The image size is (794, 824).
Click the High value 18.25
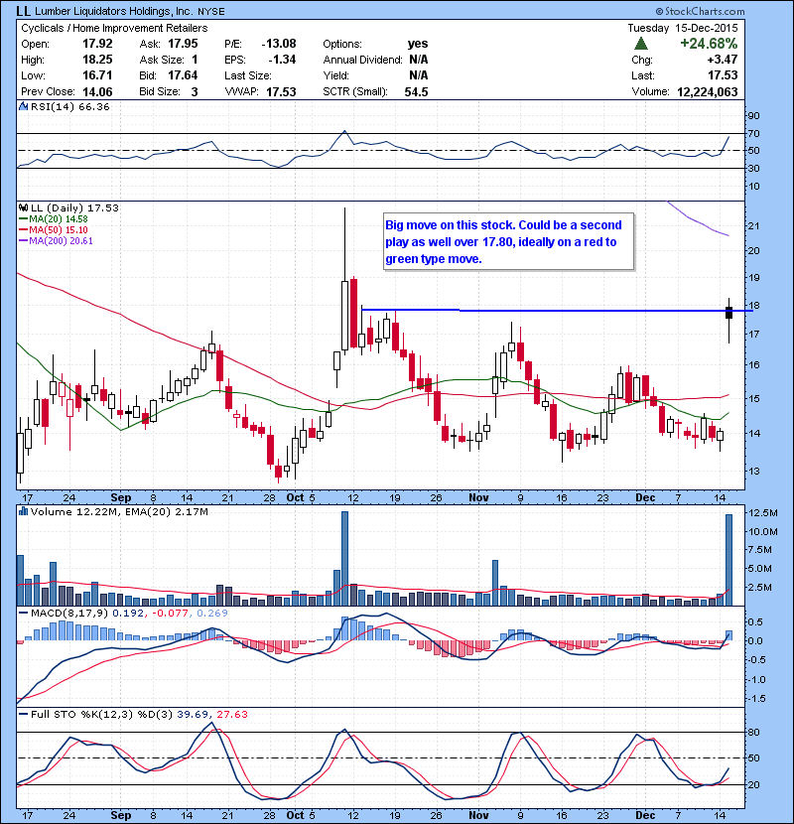coord(97,60)
